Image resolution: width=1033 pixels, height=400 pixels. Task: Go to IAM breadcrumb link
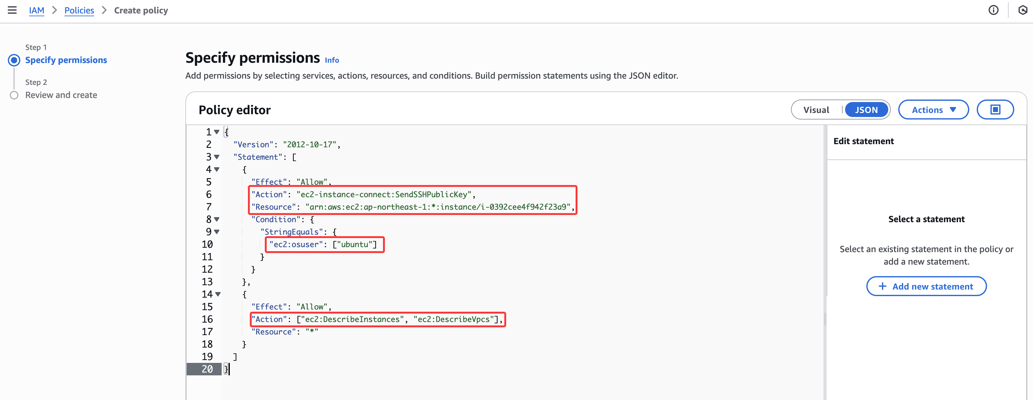37,10
